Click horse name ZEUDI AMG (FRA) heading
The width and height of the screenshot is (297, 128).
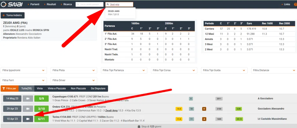coord(15,23)
